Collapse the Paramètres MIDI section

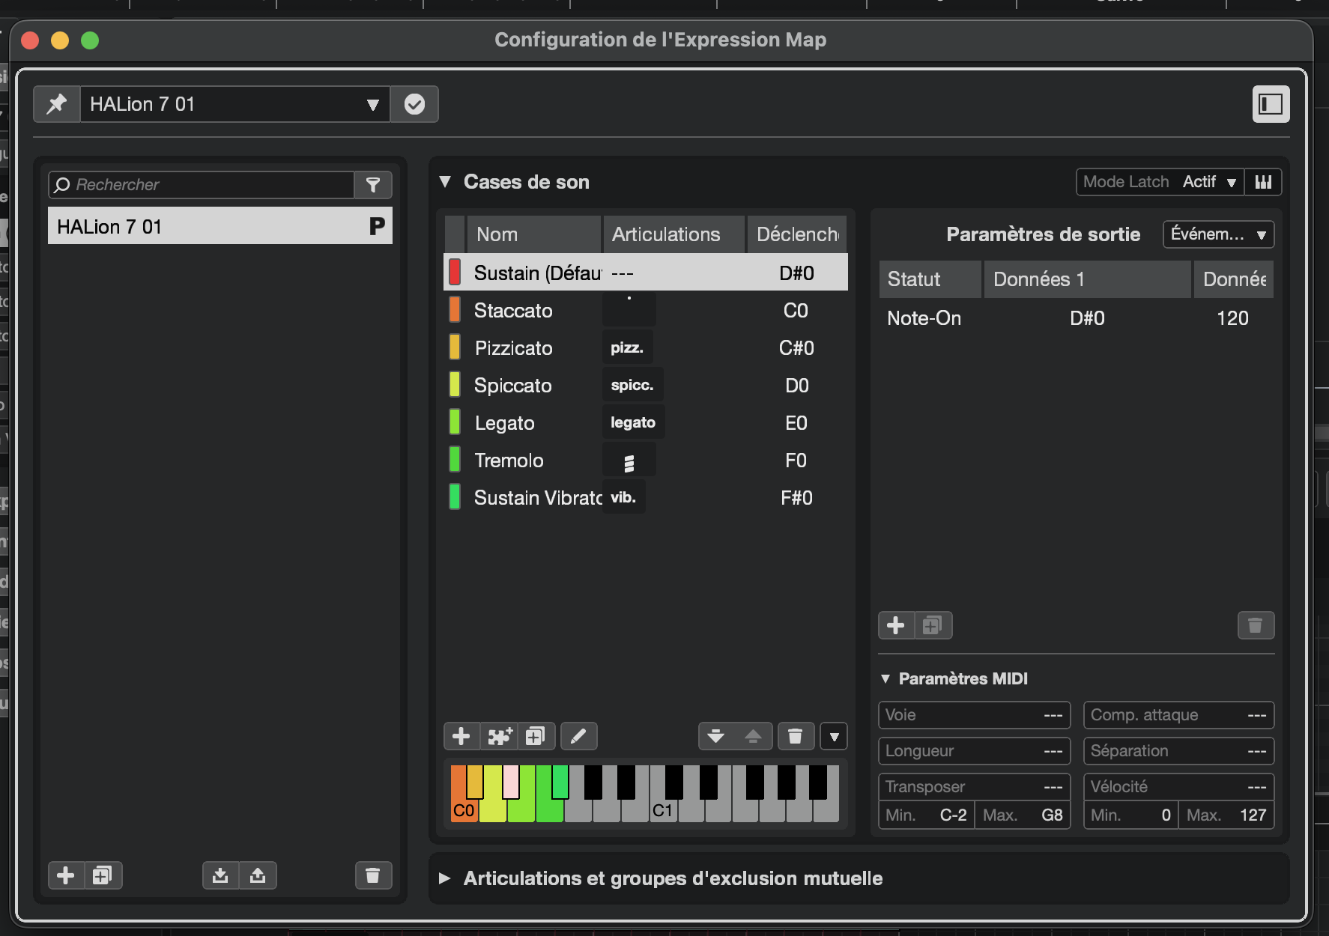pos(886,678)
